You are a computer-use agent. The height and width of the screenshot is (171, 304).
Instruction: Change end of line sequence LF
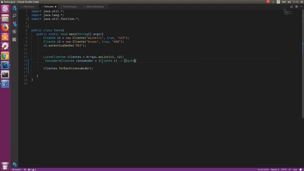click(x=290, y=170)
